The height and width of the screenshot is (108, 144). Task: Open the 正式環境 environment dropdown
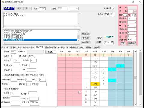(109, 8)
